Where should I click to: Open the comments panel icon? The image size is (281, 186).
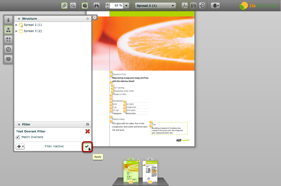(x=8, y=59)
